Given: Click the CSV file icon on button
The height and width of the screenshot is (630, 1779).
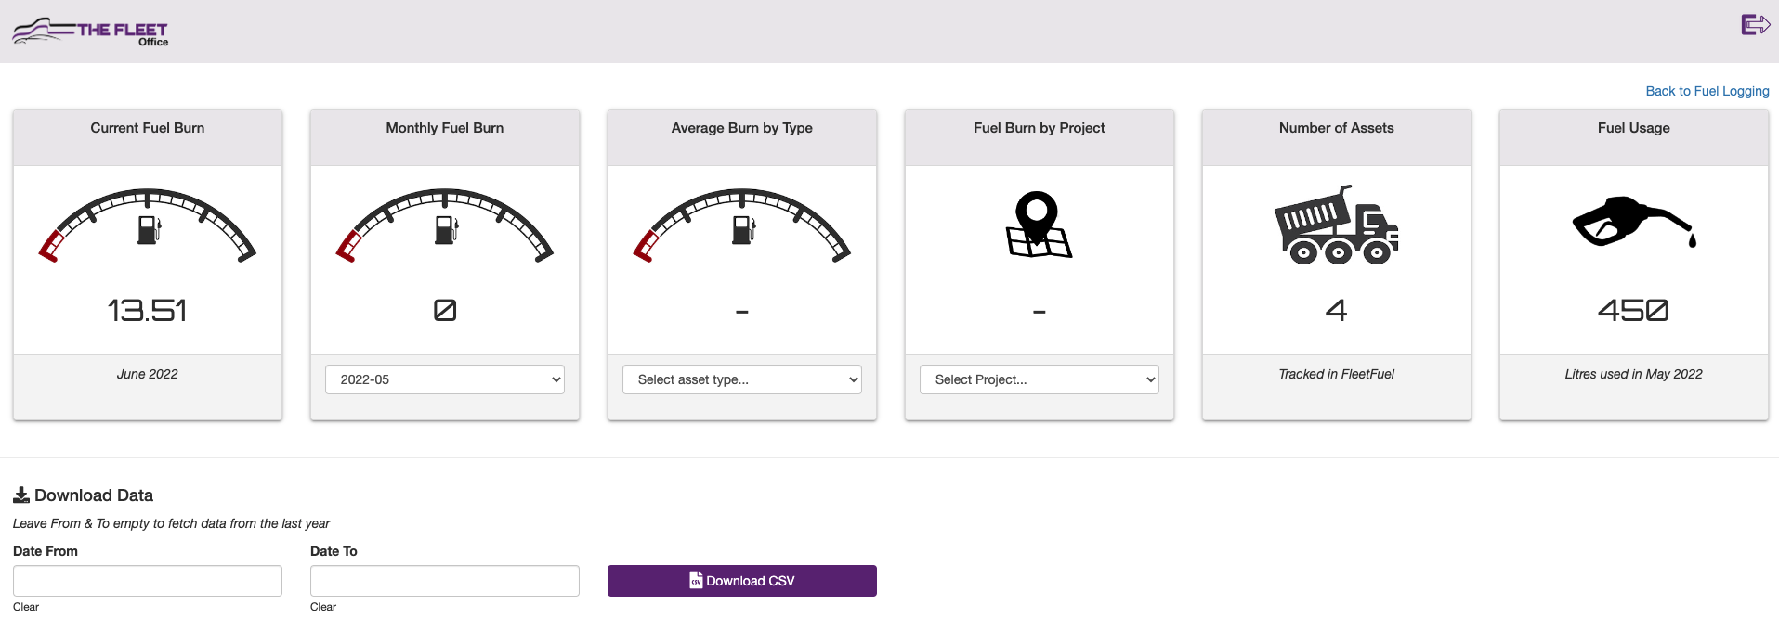Looking at the screenshot, I should click(696, 580).
